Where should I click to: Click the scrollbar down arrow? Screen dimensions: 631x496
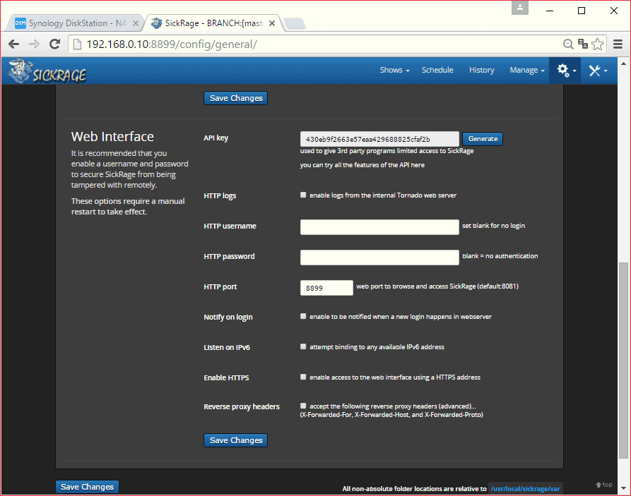point(623,488)
